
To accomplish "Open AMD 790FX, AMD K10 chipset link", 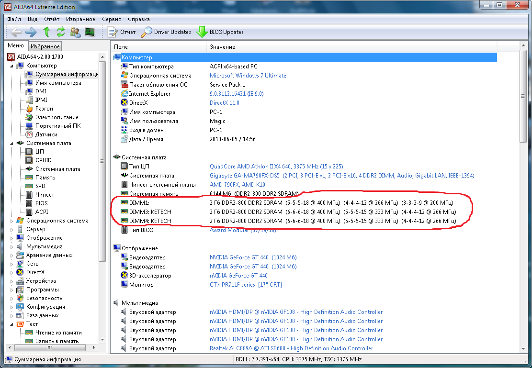I will point(237,185).
